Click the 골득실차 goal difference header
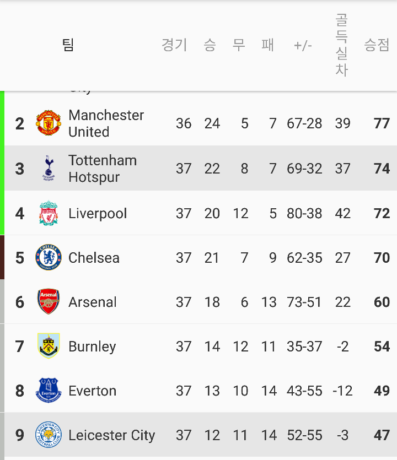 tap(342, 45)
